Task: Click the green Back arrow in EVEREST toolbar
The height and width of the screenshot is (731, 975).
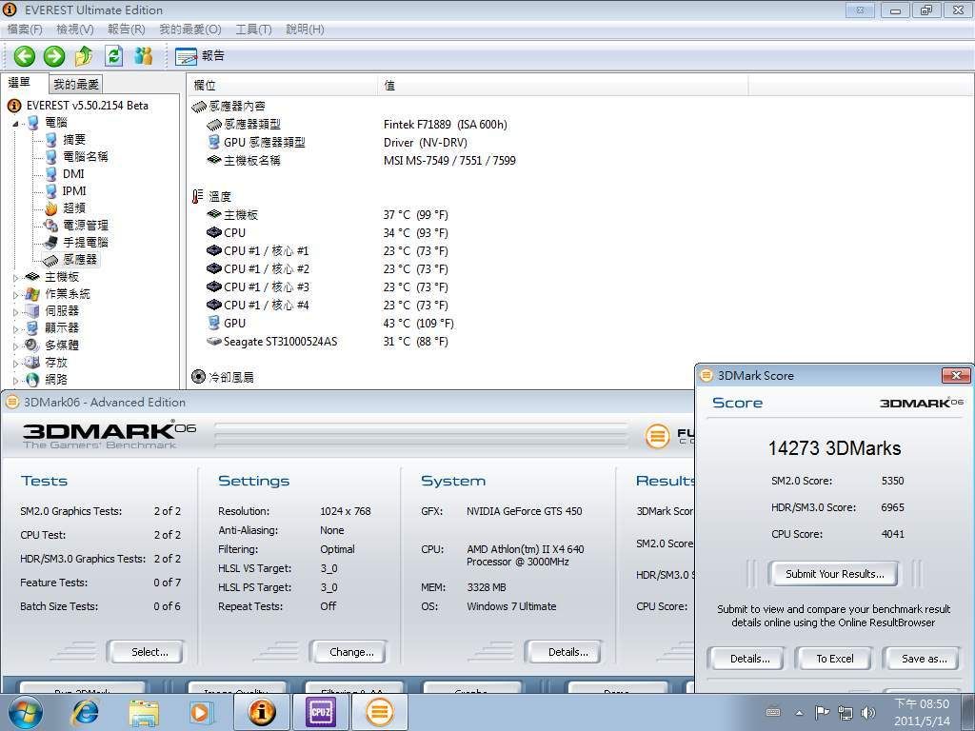Action: [24, 56]
